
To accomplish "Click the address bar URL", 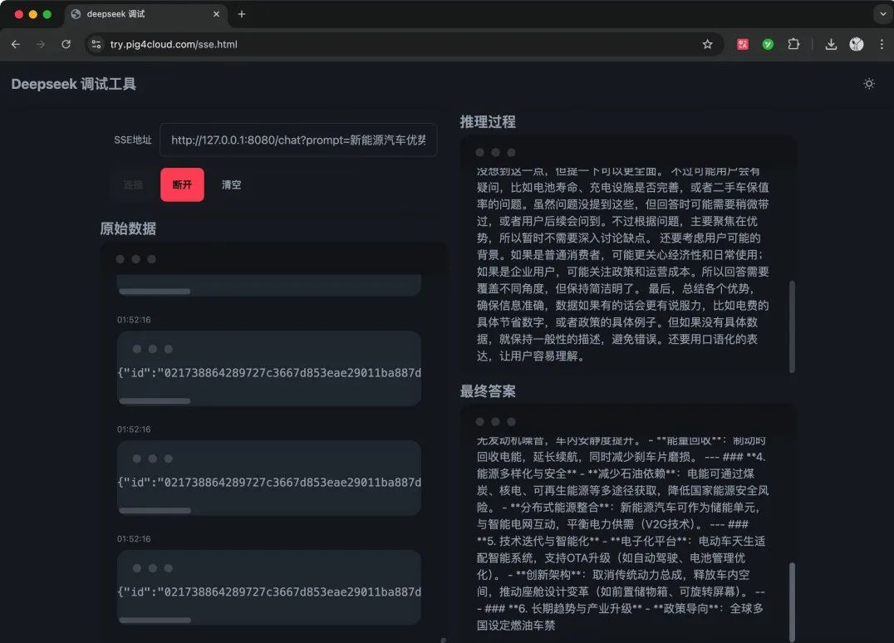I will click(174, 45).
